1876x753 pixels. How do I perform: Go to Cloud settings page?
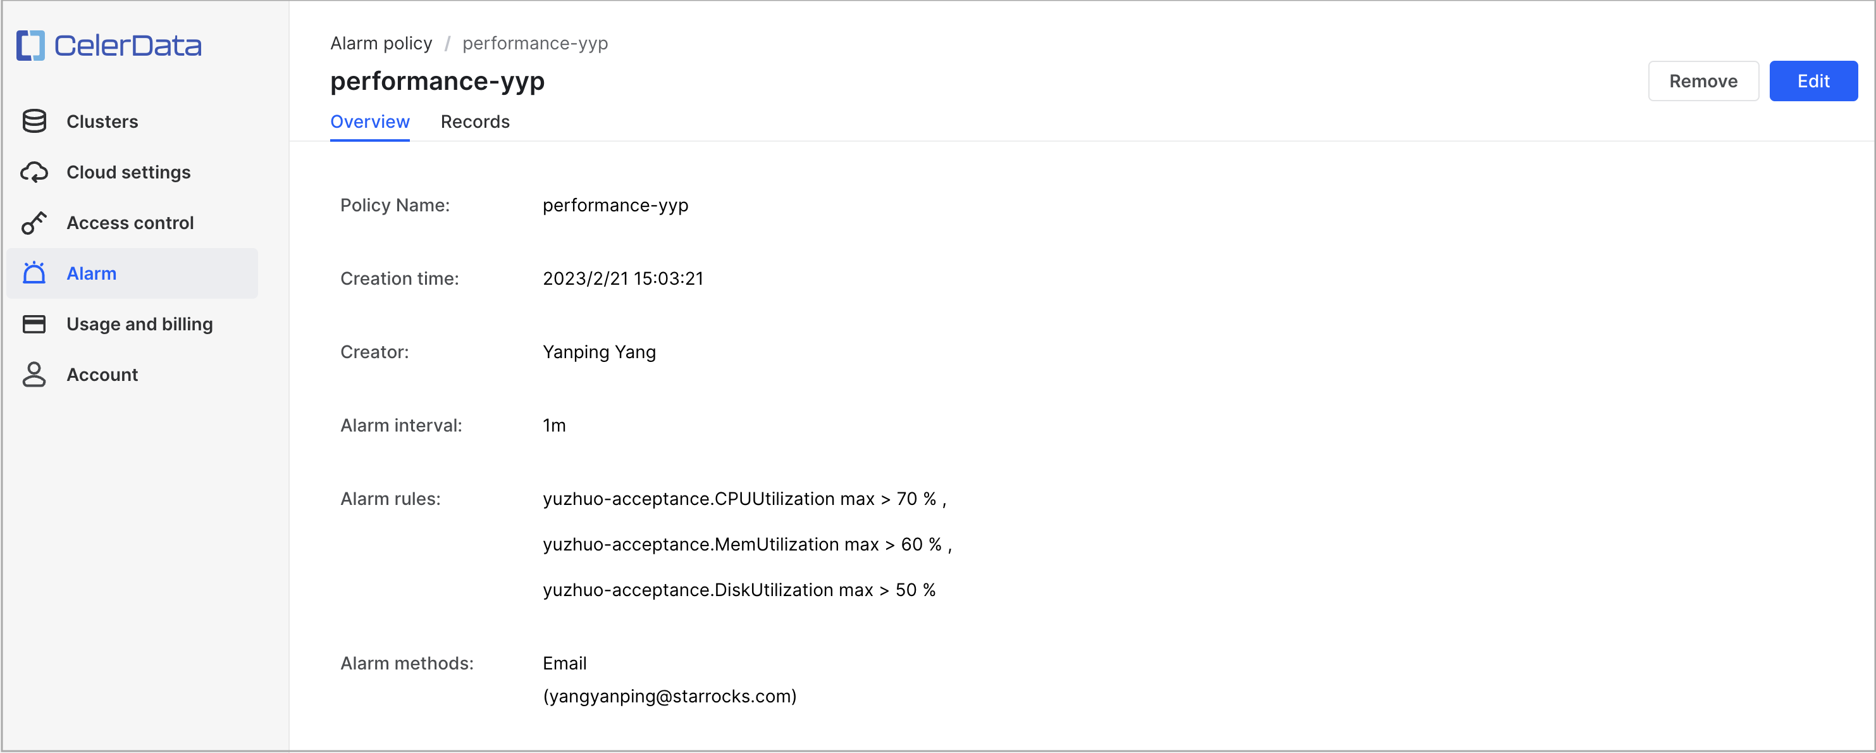[128, 173]
